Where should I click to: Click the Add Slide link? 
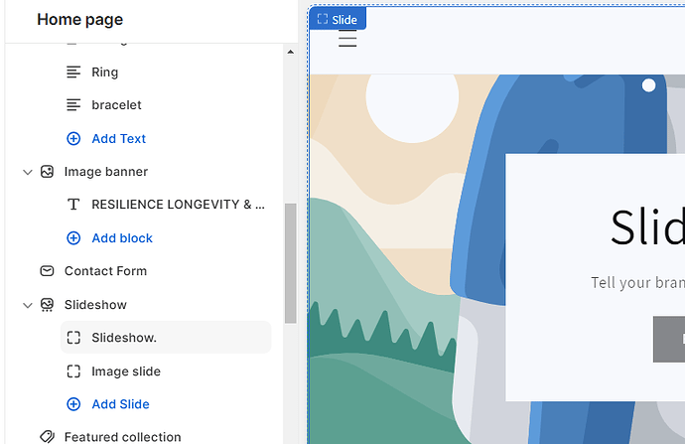tap(120, 404)
